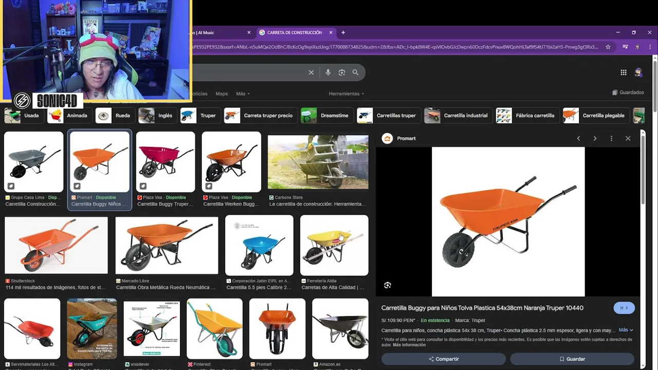Screen dimensions: 658x370
Task: Apply the Carretillas truper filter chip
Action: [389, 116]
